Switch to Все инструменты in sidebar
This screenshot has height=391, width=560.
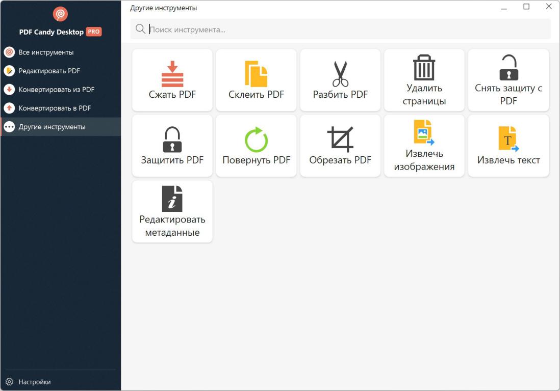coord(46,52)
